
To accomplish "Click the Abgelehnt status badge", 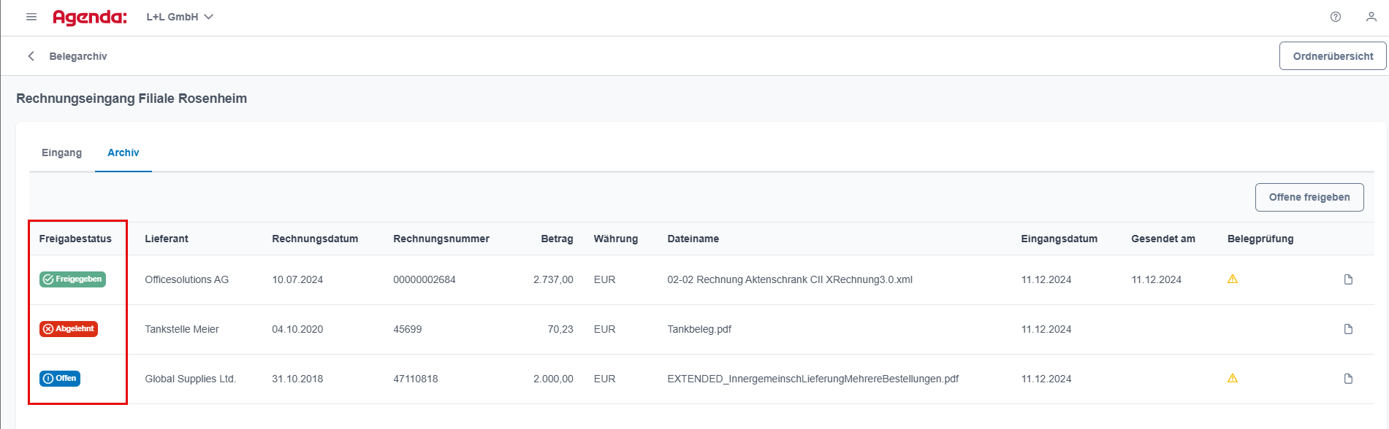I will tap(69, 329).
